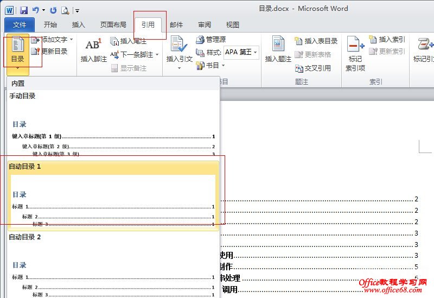Click 管理源 button
The height and width of the screenshot is (298, 434).
click(211, 40)
